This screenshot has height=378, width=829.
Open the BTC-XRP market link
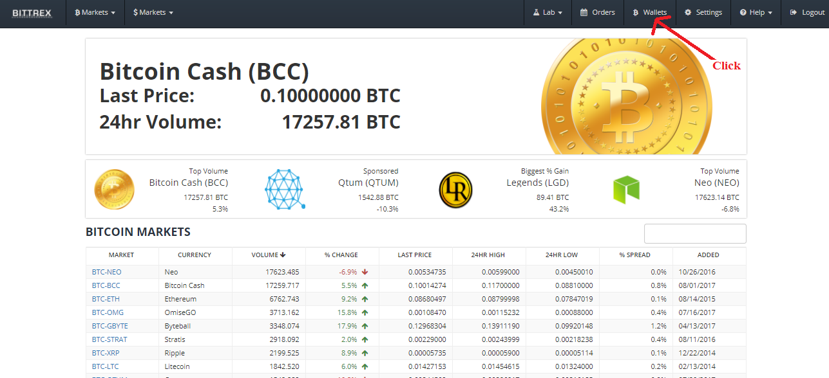pos(106,353)
